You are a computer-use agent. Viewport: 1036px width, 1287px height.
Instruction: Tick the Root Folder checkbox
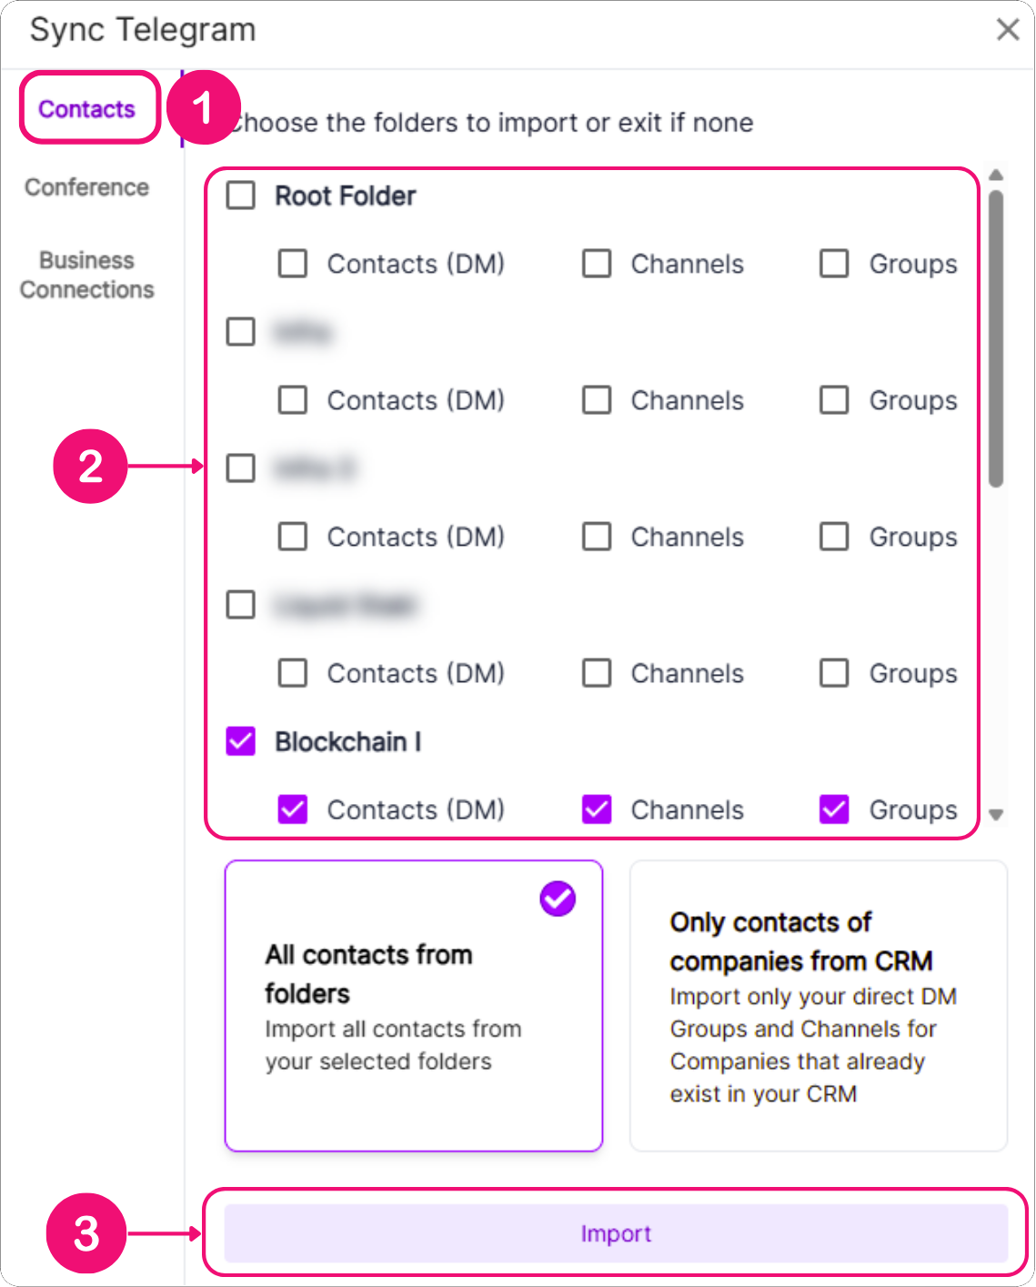tap(241, 196)
